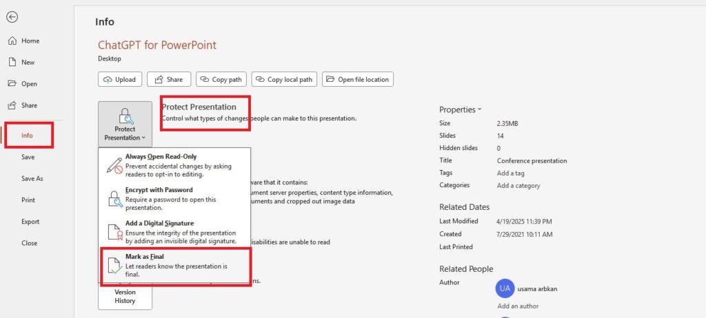Open the Print page
This screenshot has width=706, height=318.
[x=28, y=200]
